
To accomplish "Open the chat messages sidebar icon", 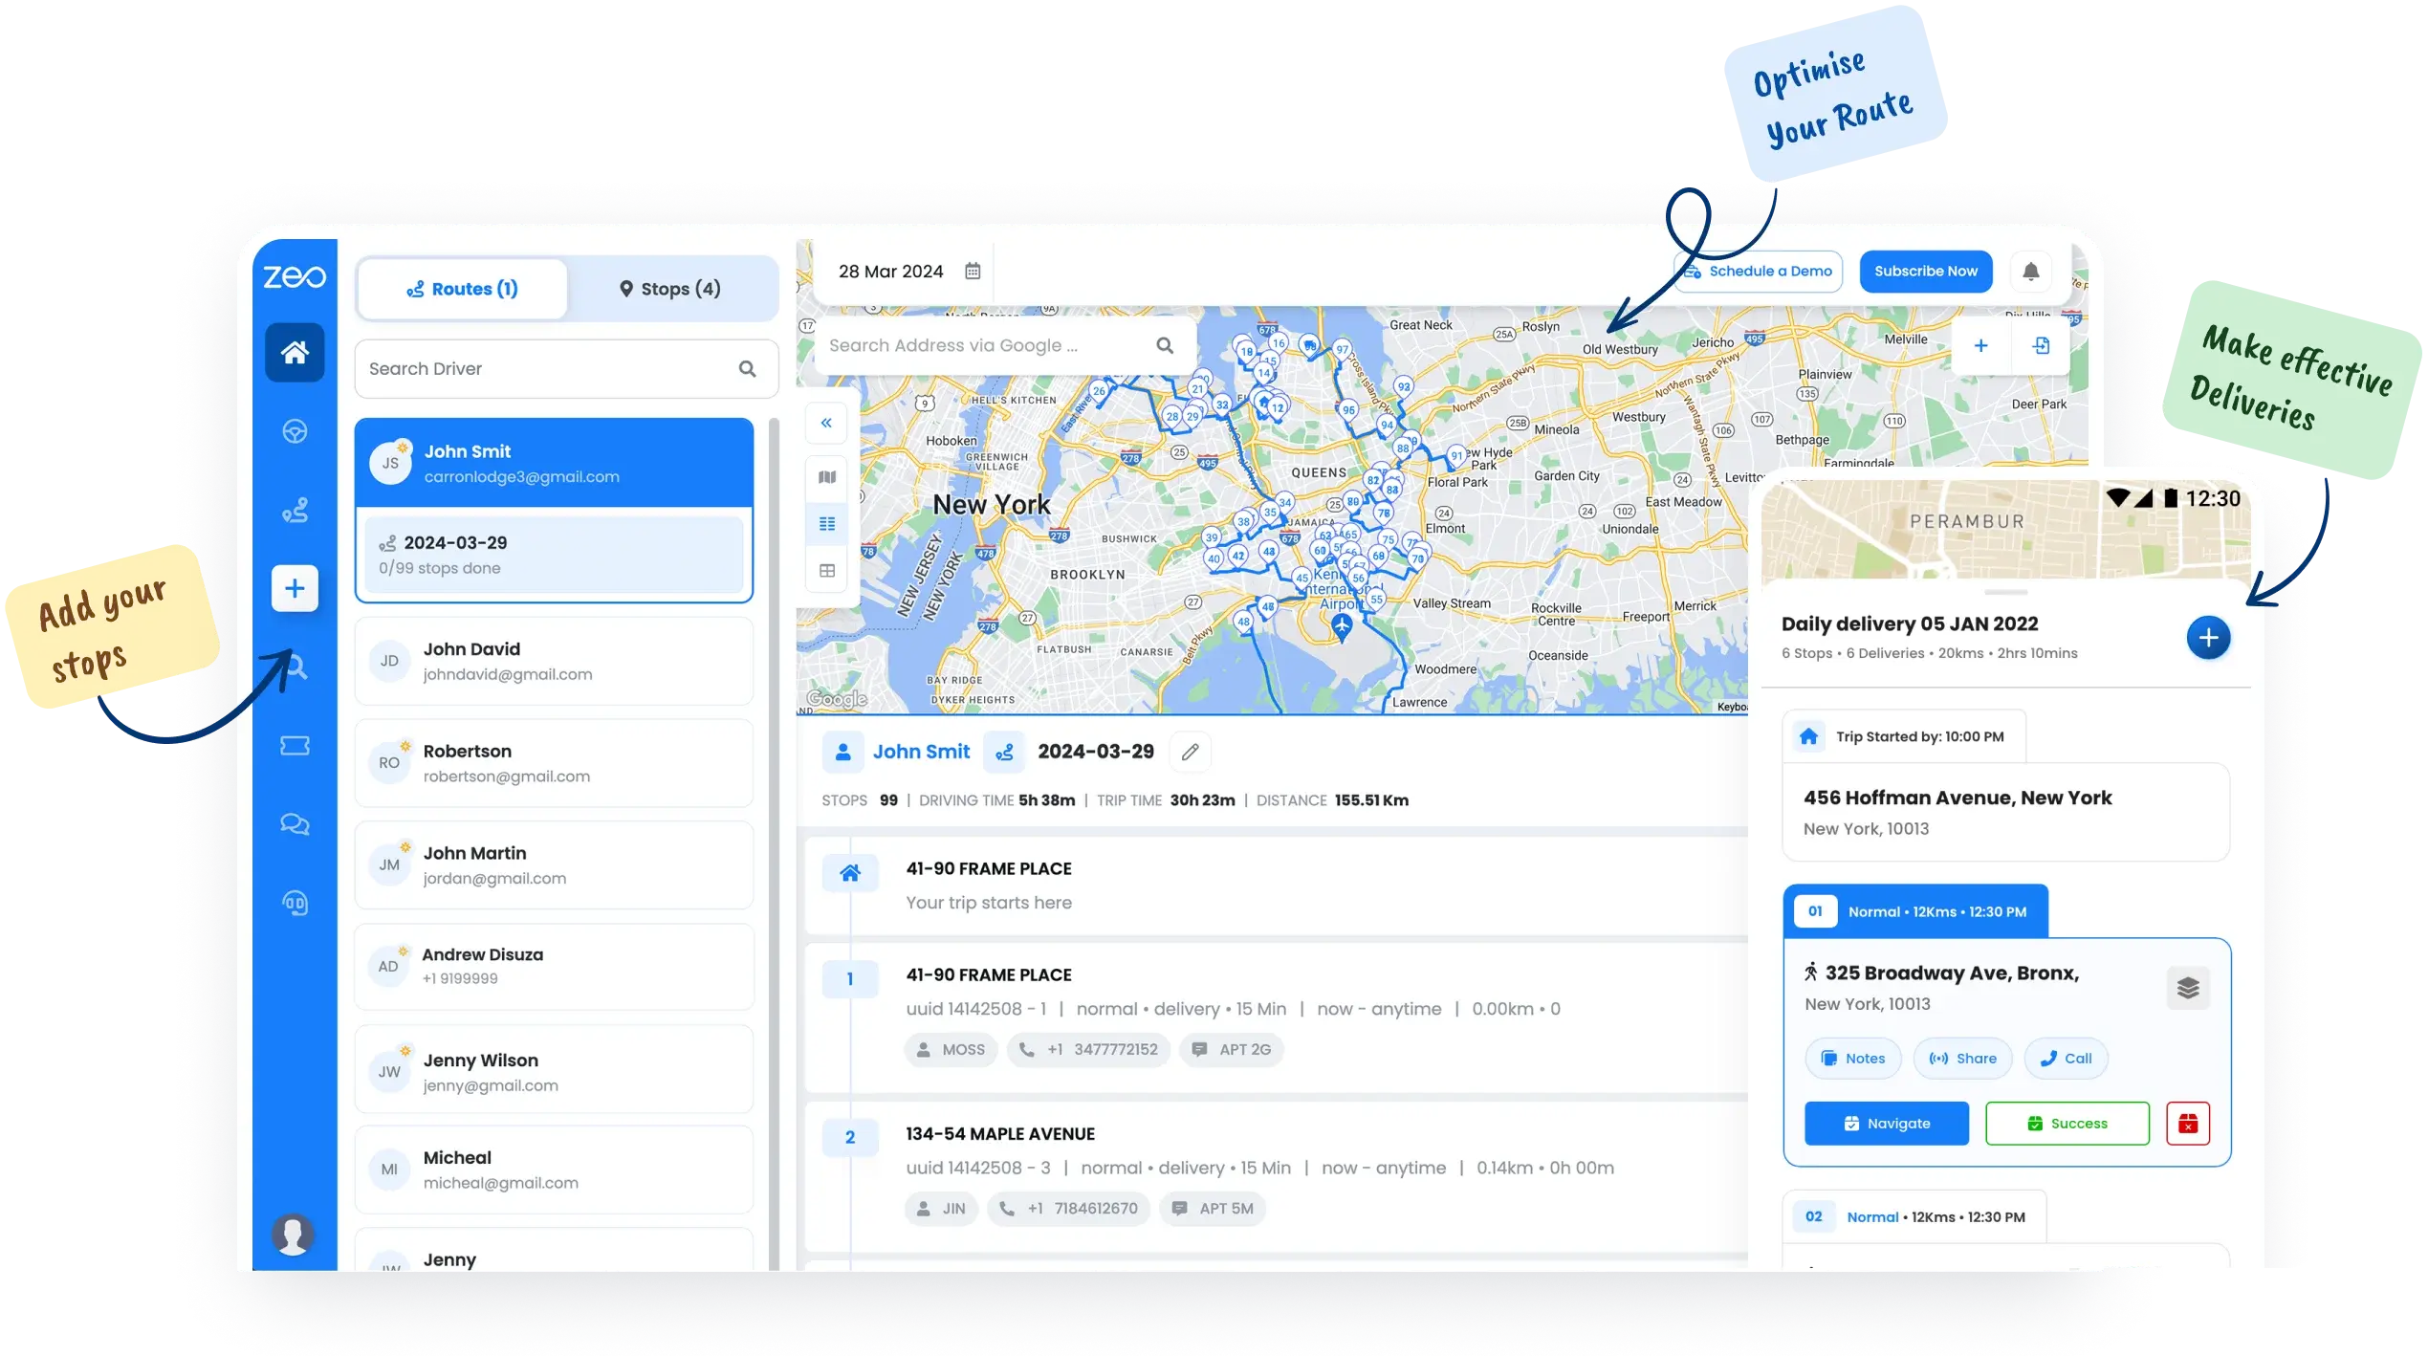I will coord(295,824).
